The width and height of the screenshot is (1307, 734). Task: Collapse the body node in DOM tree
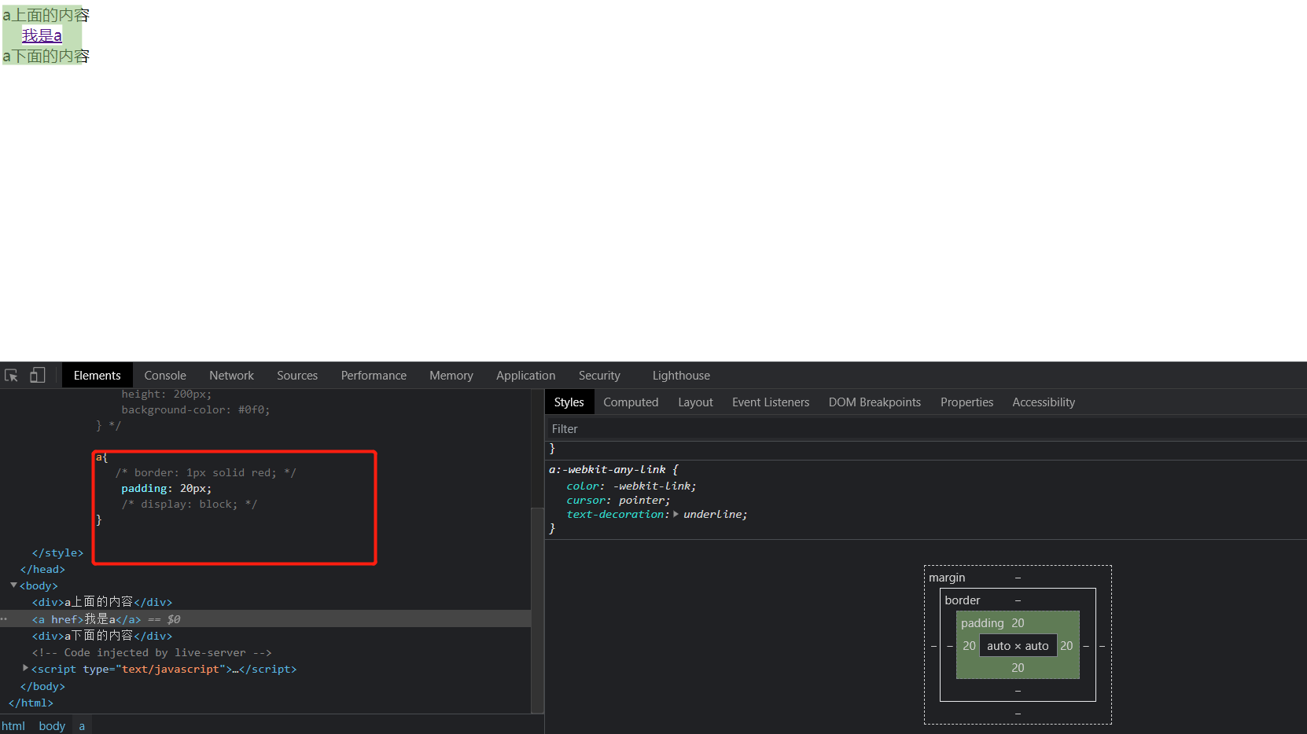point(13,585)
